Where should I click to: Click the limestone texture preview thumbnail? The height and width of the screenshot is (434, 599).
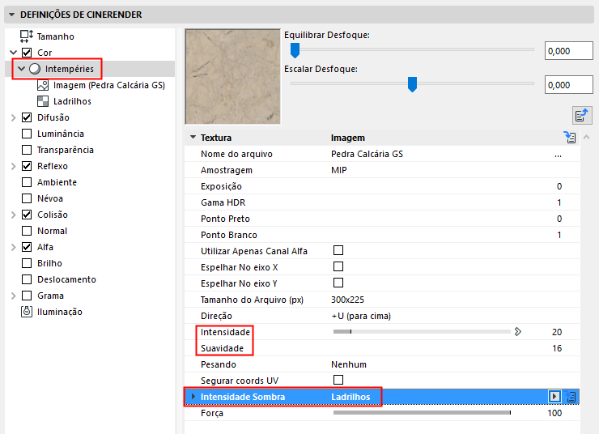(x=232, y=76)
